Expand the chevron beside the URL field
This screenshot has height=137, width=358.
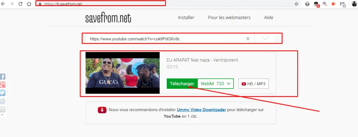click(265, 38)
